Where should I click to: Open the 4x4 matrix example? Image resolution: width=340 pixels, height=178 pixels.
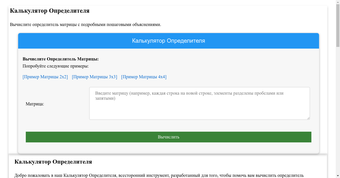click(x=144, y=77)
